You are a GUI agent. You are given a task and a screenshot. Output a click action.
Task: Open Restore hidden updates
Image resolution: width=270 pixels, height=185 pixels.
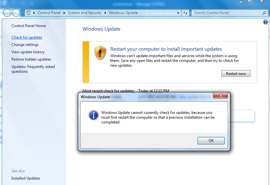pyautogui.click(x=31, y=59)
